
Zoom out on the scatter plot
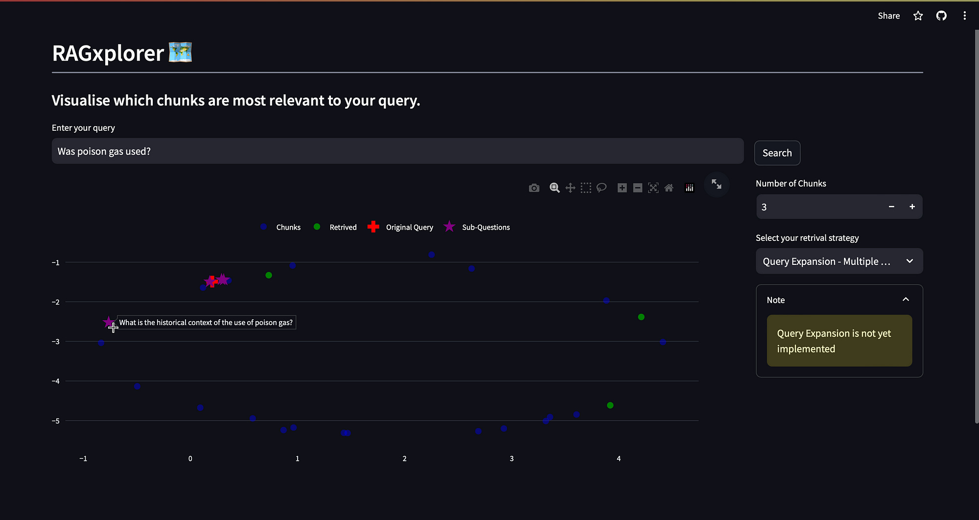coord(637,188)
